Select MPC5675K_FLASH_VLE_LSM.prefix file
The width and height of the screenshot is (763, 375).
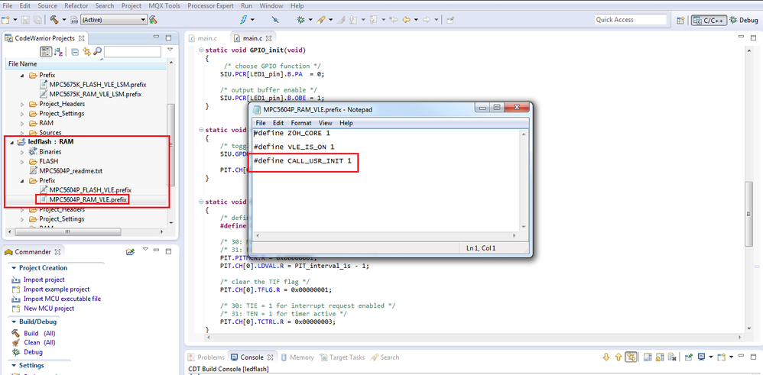[98, 85]
